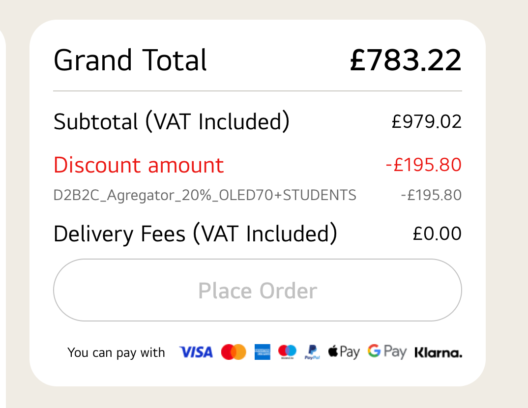Screen dimensions: 528x408
Task: Click the Grand Total heading
Action: pos(130,60)
